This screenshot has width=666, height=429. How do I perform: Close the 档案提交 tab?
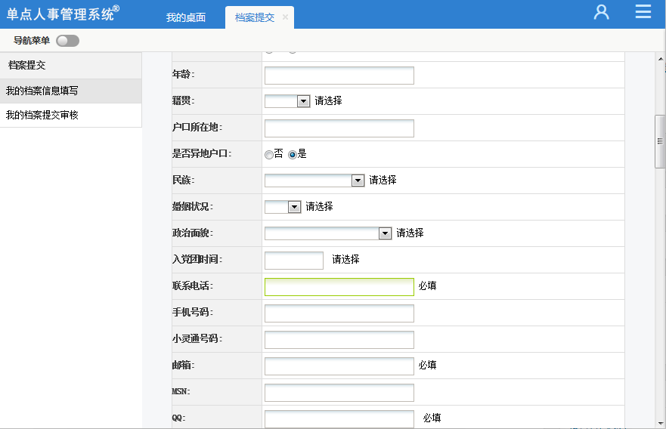285,17
